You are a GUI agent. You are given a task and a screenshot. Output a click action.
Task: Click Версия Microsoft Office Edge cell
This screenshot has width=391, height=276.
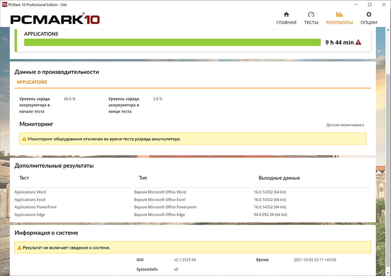click(159, 214)
